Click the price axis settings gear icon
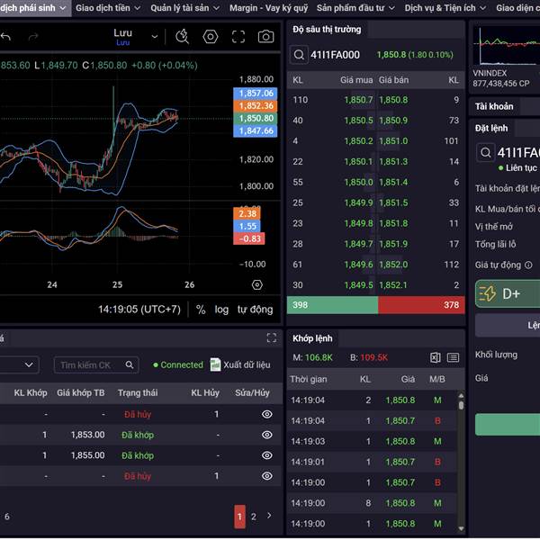This screenshot has height=540, width=540. (256, 284)
